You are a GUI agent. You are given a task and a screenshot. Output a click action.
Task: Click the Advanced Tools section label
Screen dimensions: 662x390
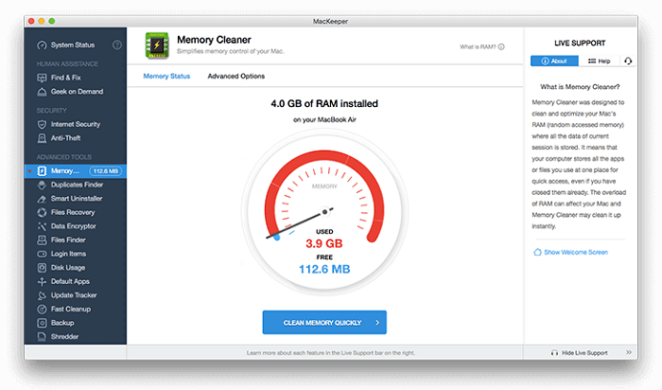coord(63,157)
